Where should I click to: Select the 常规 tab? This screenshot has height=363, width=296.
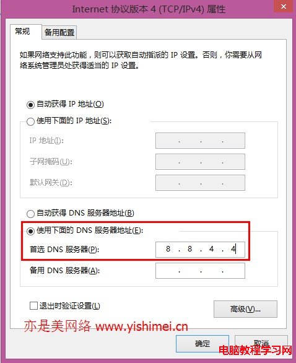(x=22, y=31)
